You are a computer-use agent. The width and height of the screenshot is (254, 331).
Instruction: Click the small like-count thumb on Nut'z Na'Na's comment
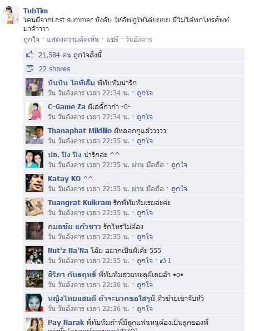tap(163, 261)
